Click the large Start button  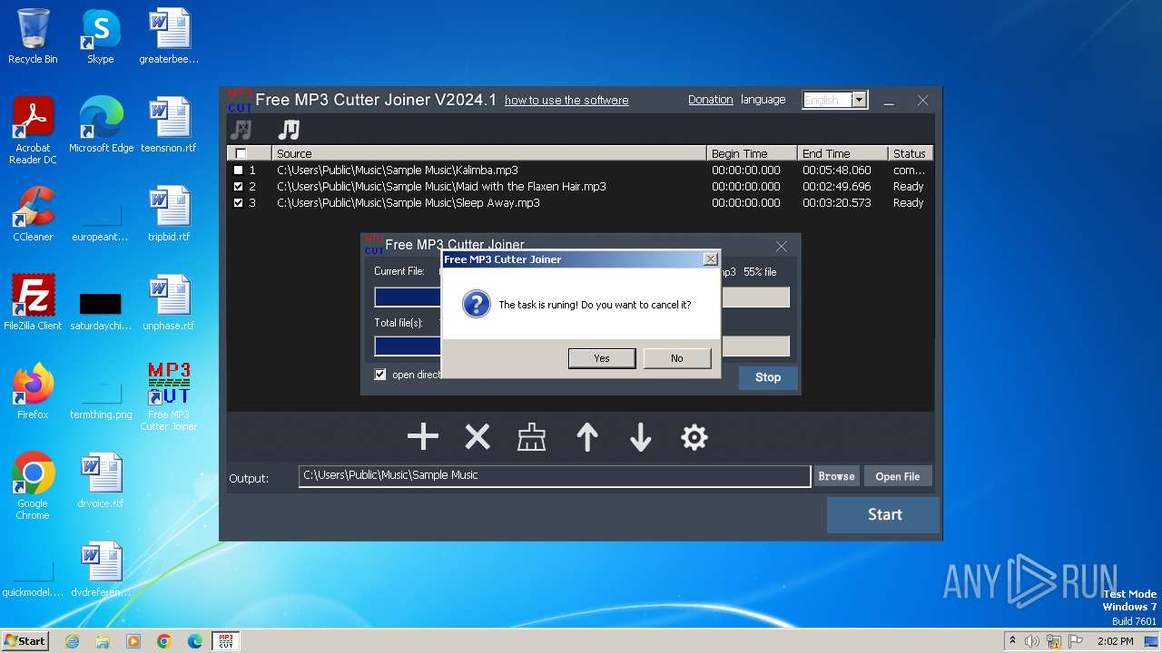[x=884, y=514]
